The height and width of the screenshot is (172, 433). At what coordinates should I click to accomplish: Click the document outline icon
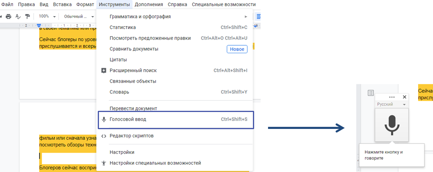point(371,93)
